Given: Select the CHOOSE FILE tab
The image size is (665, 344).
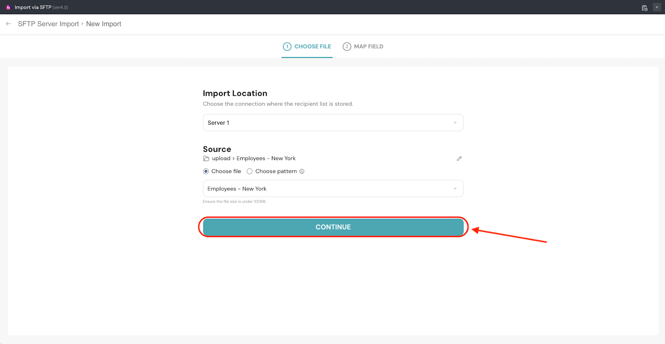Looking at the screenshot, I should (x=313, y=47).
